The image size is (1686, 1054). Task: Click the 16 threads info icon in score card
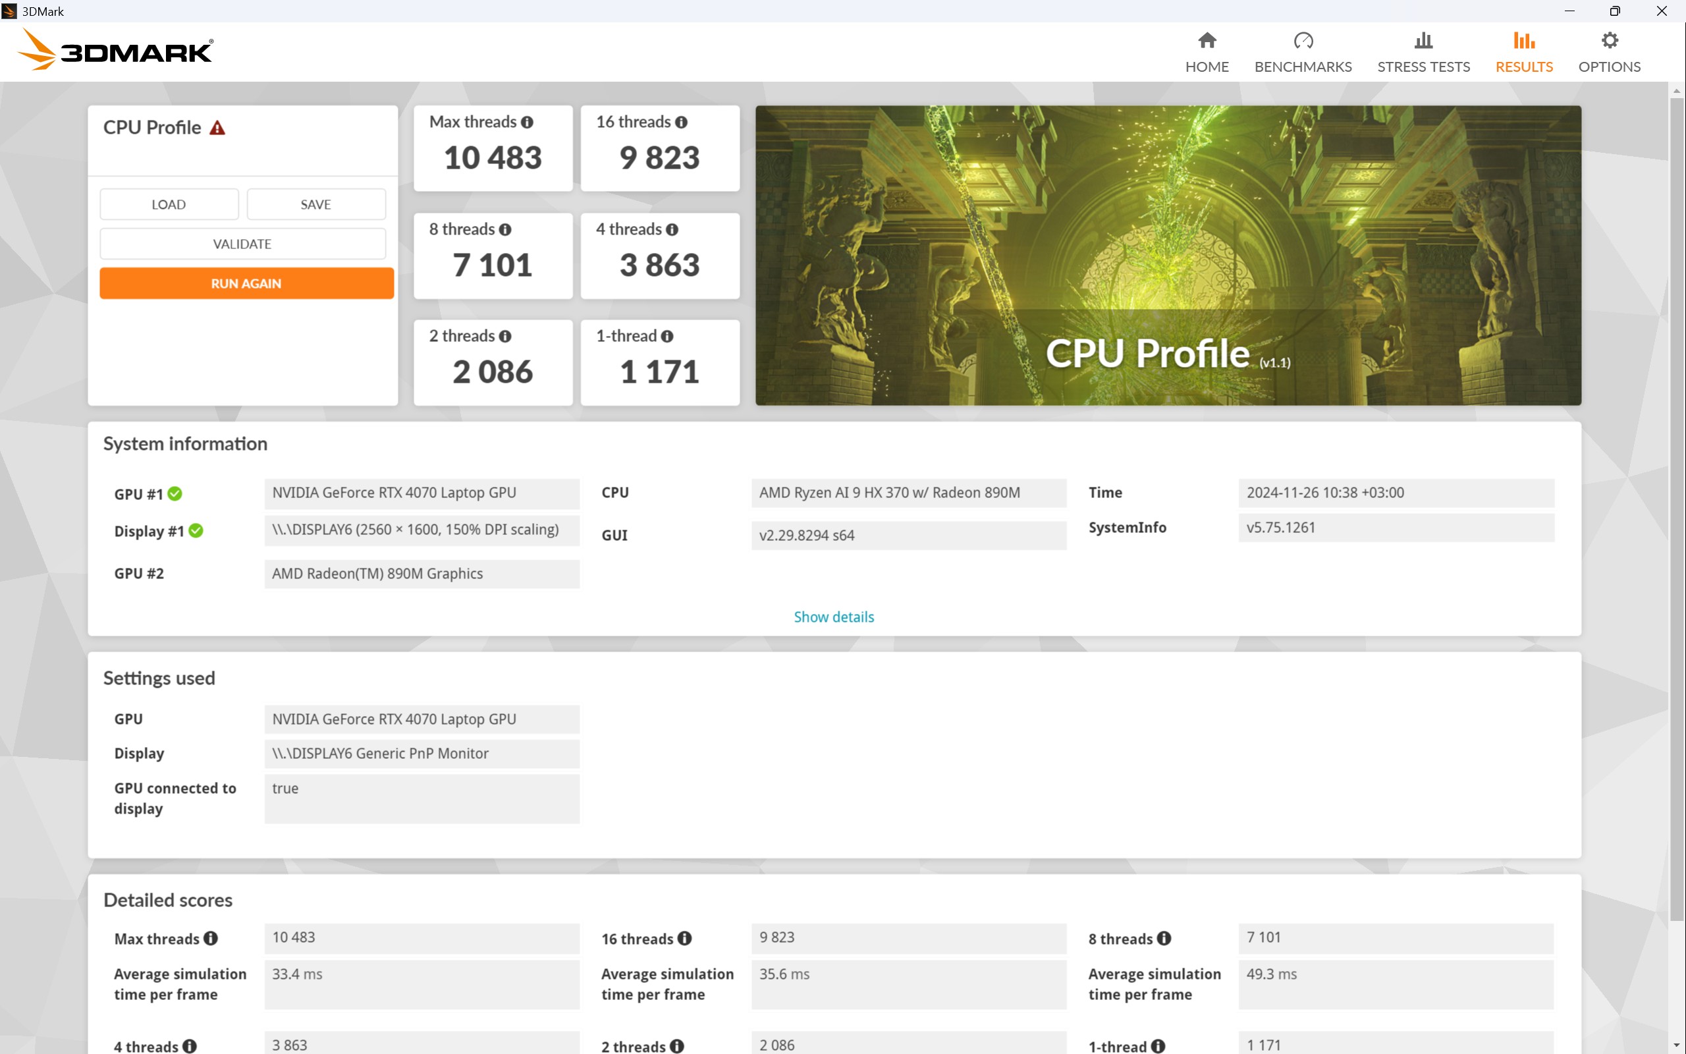click(x=682, y=122)
